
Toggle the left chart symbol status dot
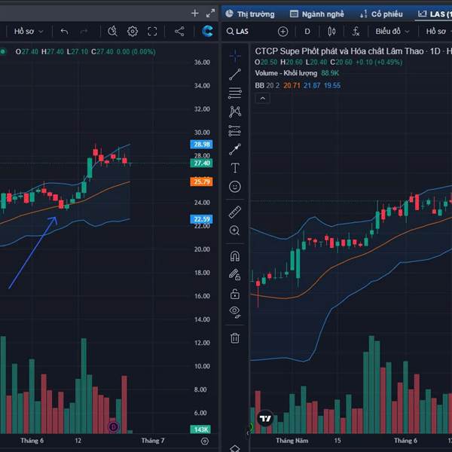[2, 51]
